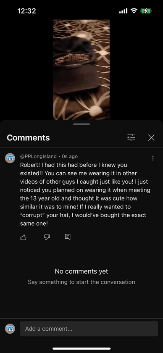Open comment sort filter options
The image size is (163, 353).
coord(131,137)
